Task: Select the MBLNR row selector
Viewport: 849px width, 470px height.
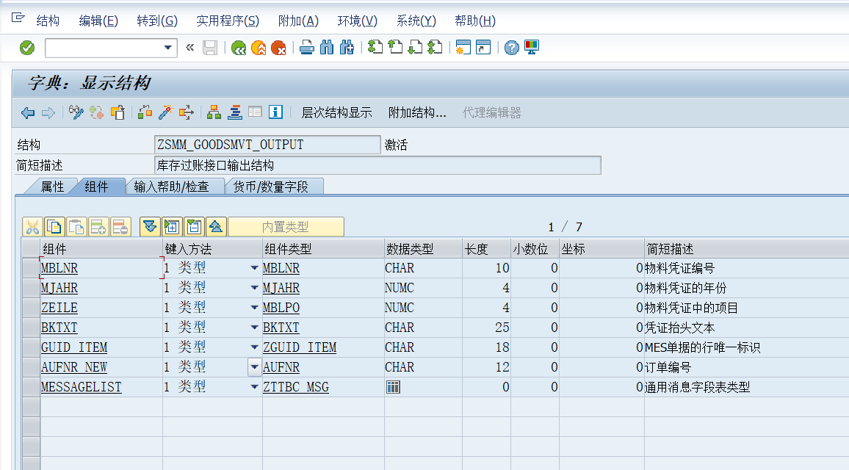Action: tap(31, 268)
